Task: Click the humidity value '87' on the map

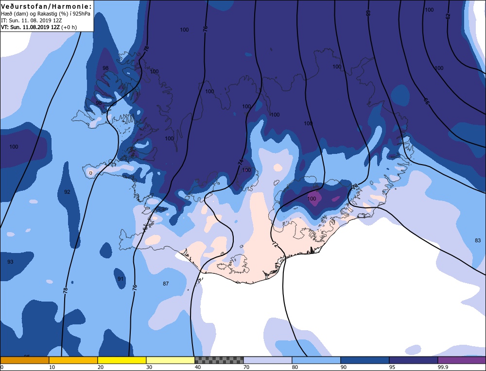Action: tap(166, 284)
